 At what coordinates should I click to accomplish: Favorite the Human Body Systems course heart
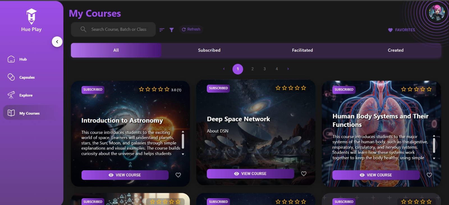429,175
